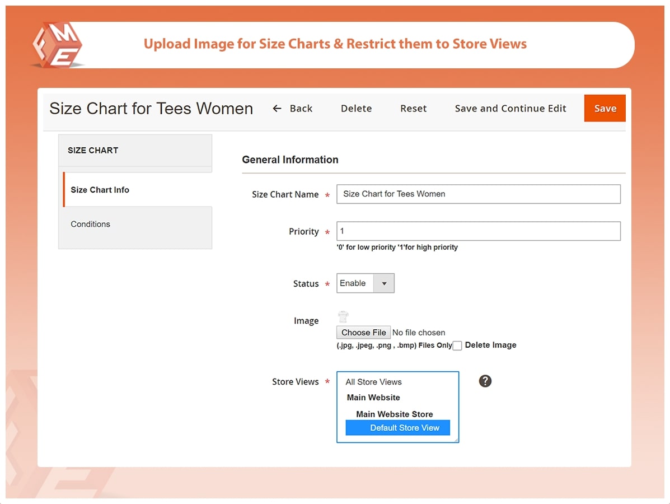Image resolution: width=670 pixels, height=504 pixels.
Task: Click into the Priority input field
Action: (x=478, y=231)
